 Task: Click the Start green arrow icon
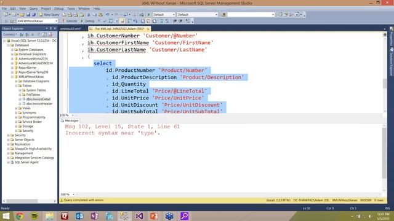point(148,15)
